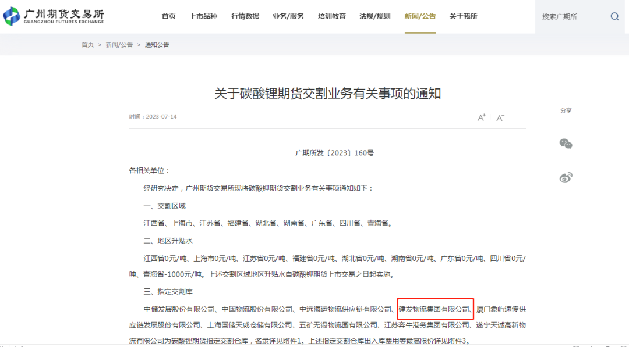Screen dimensions: 629x347
Task: Click the text 中国物流股份有限公司
Action: [x=257, y=309]
